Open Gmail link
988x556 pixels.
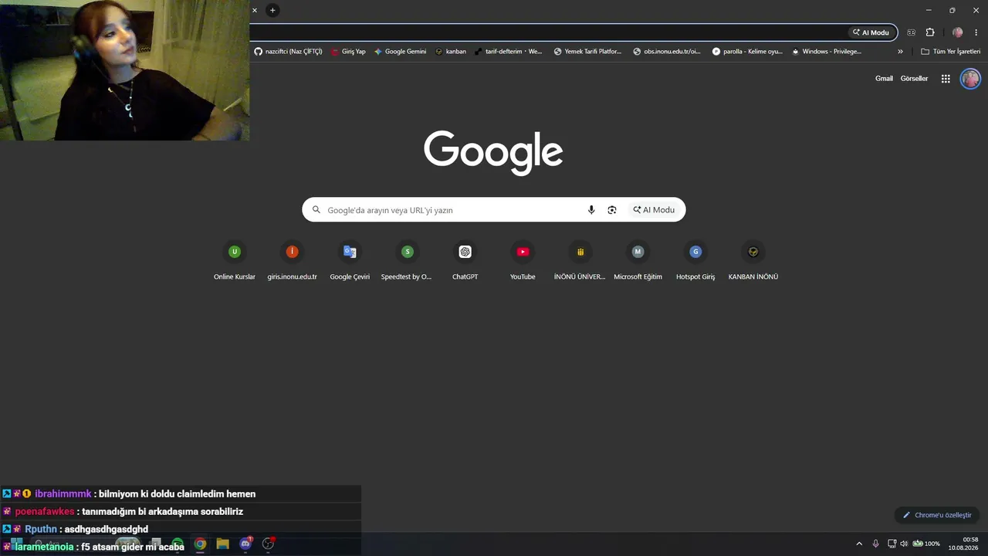tap(884, 79)
